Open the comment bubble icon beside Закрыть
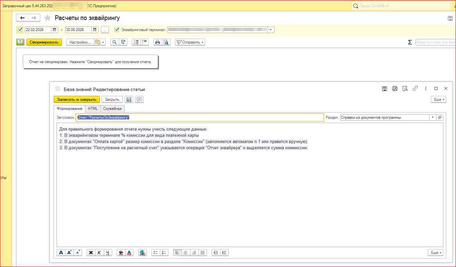Viewport: 456px width, 267px height. point(139,99)
